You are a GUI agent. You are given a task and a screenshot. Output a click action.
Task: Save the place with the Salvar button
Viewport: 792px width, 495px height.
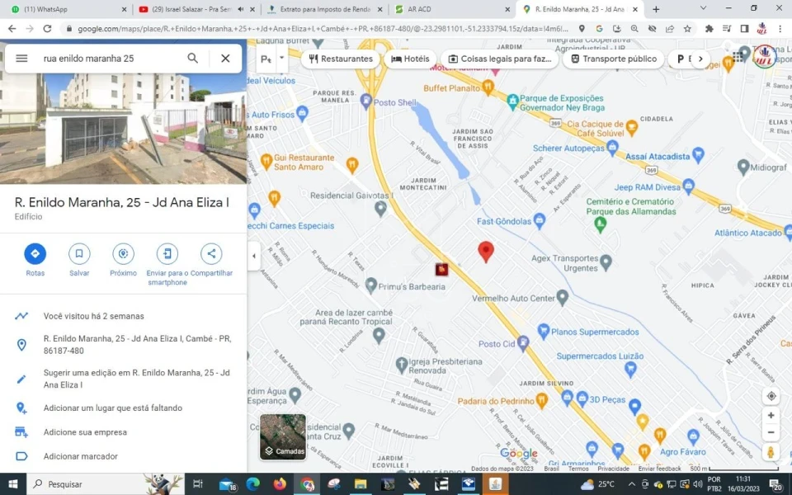pos(79,253)
